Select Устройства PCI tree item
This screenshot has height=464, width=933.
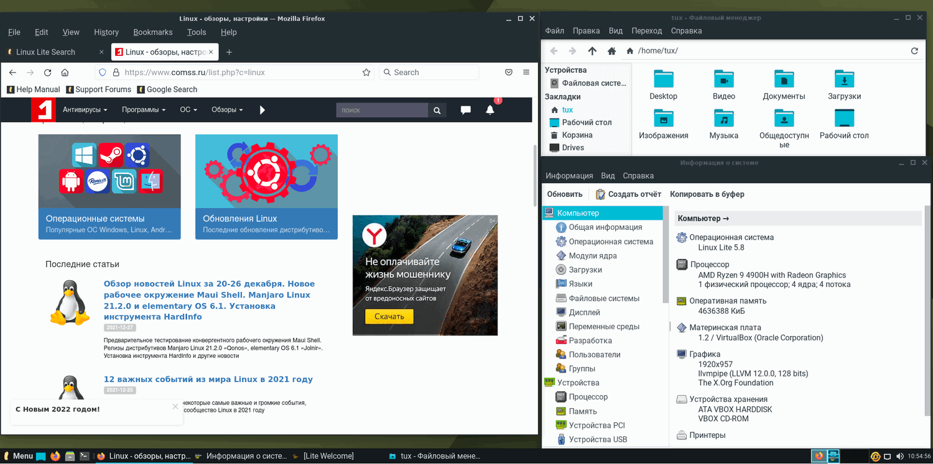click(591, 425)
